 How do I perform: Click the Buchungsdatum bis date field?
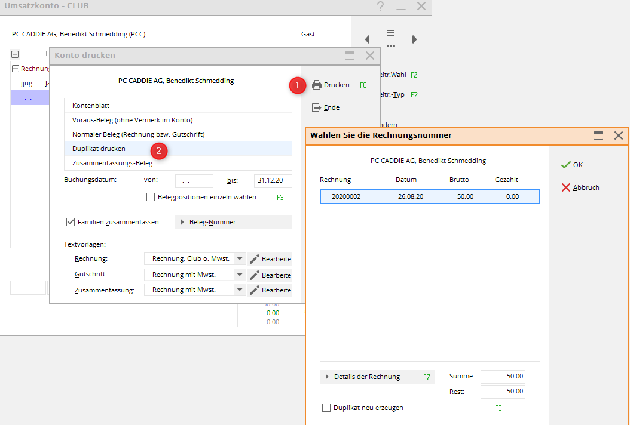[x=273, y=180]
